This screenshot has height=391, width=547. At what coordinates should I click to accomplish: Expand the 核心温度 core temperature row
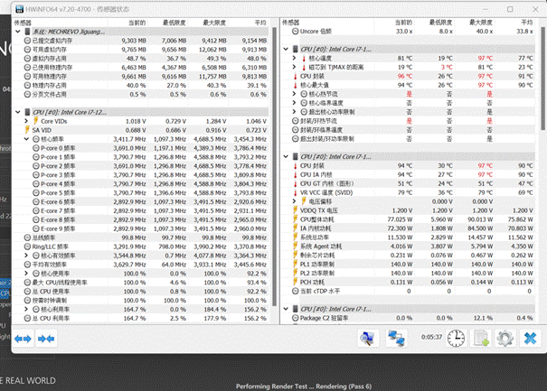tap(294, 57)
